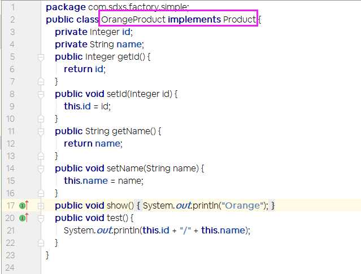This screenshot has width=361, height=274.
Task: Click the collapsed code brace after println on line 17
Action: pyautogui.click(x=272, y=206)
